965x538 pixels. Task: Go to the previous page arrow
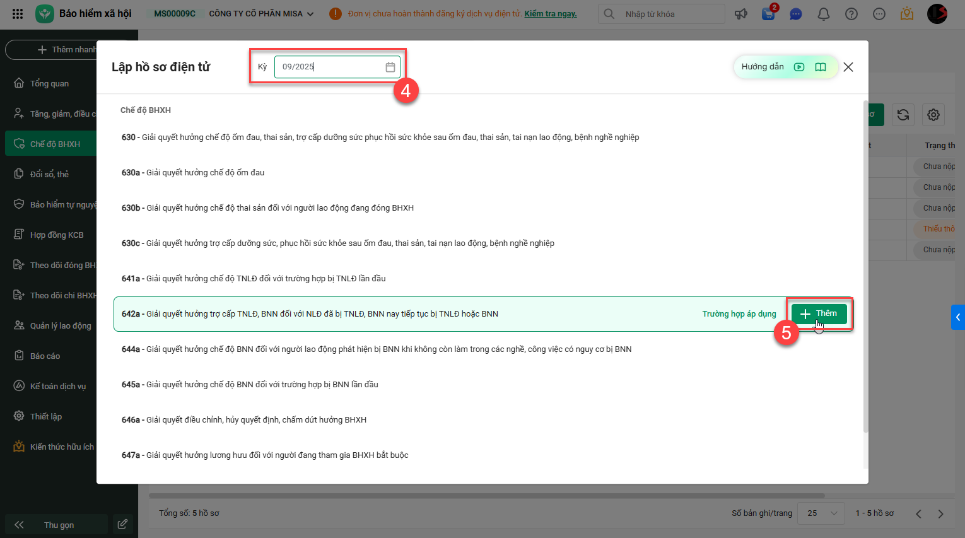click(918, 513)
